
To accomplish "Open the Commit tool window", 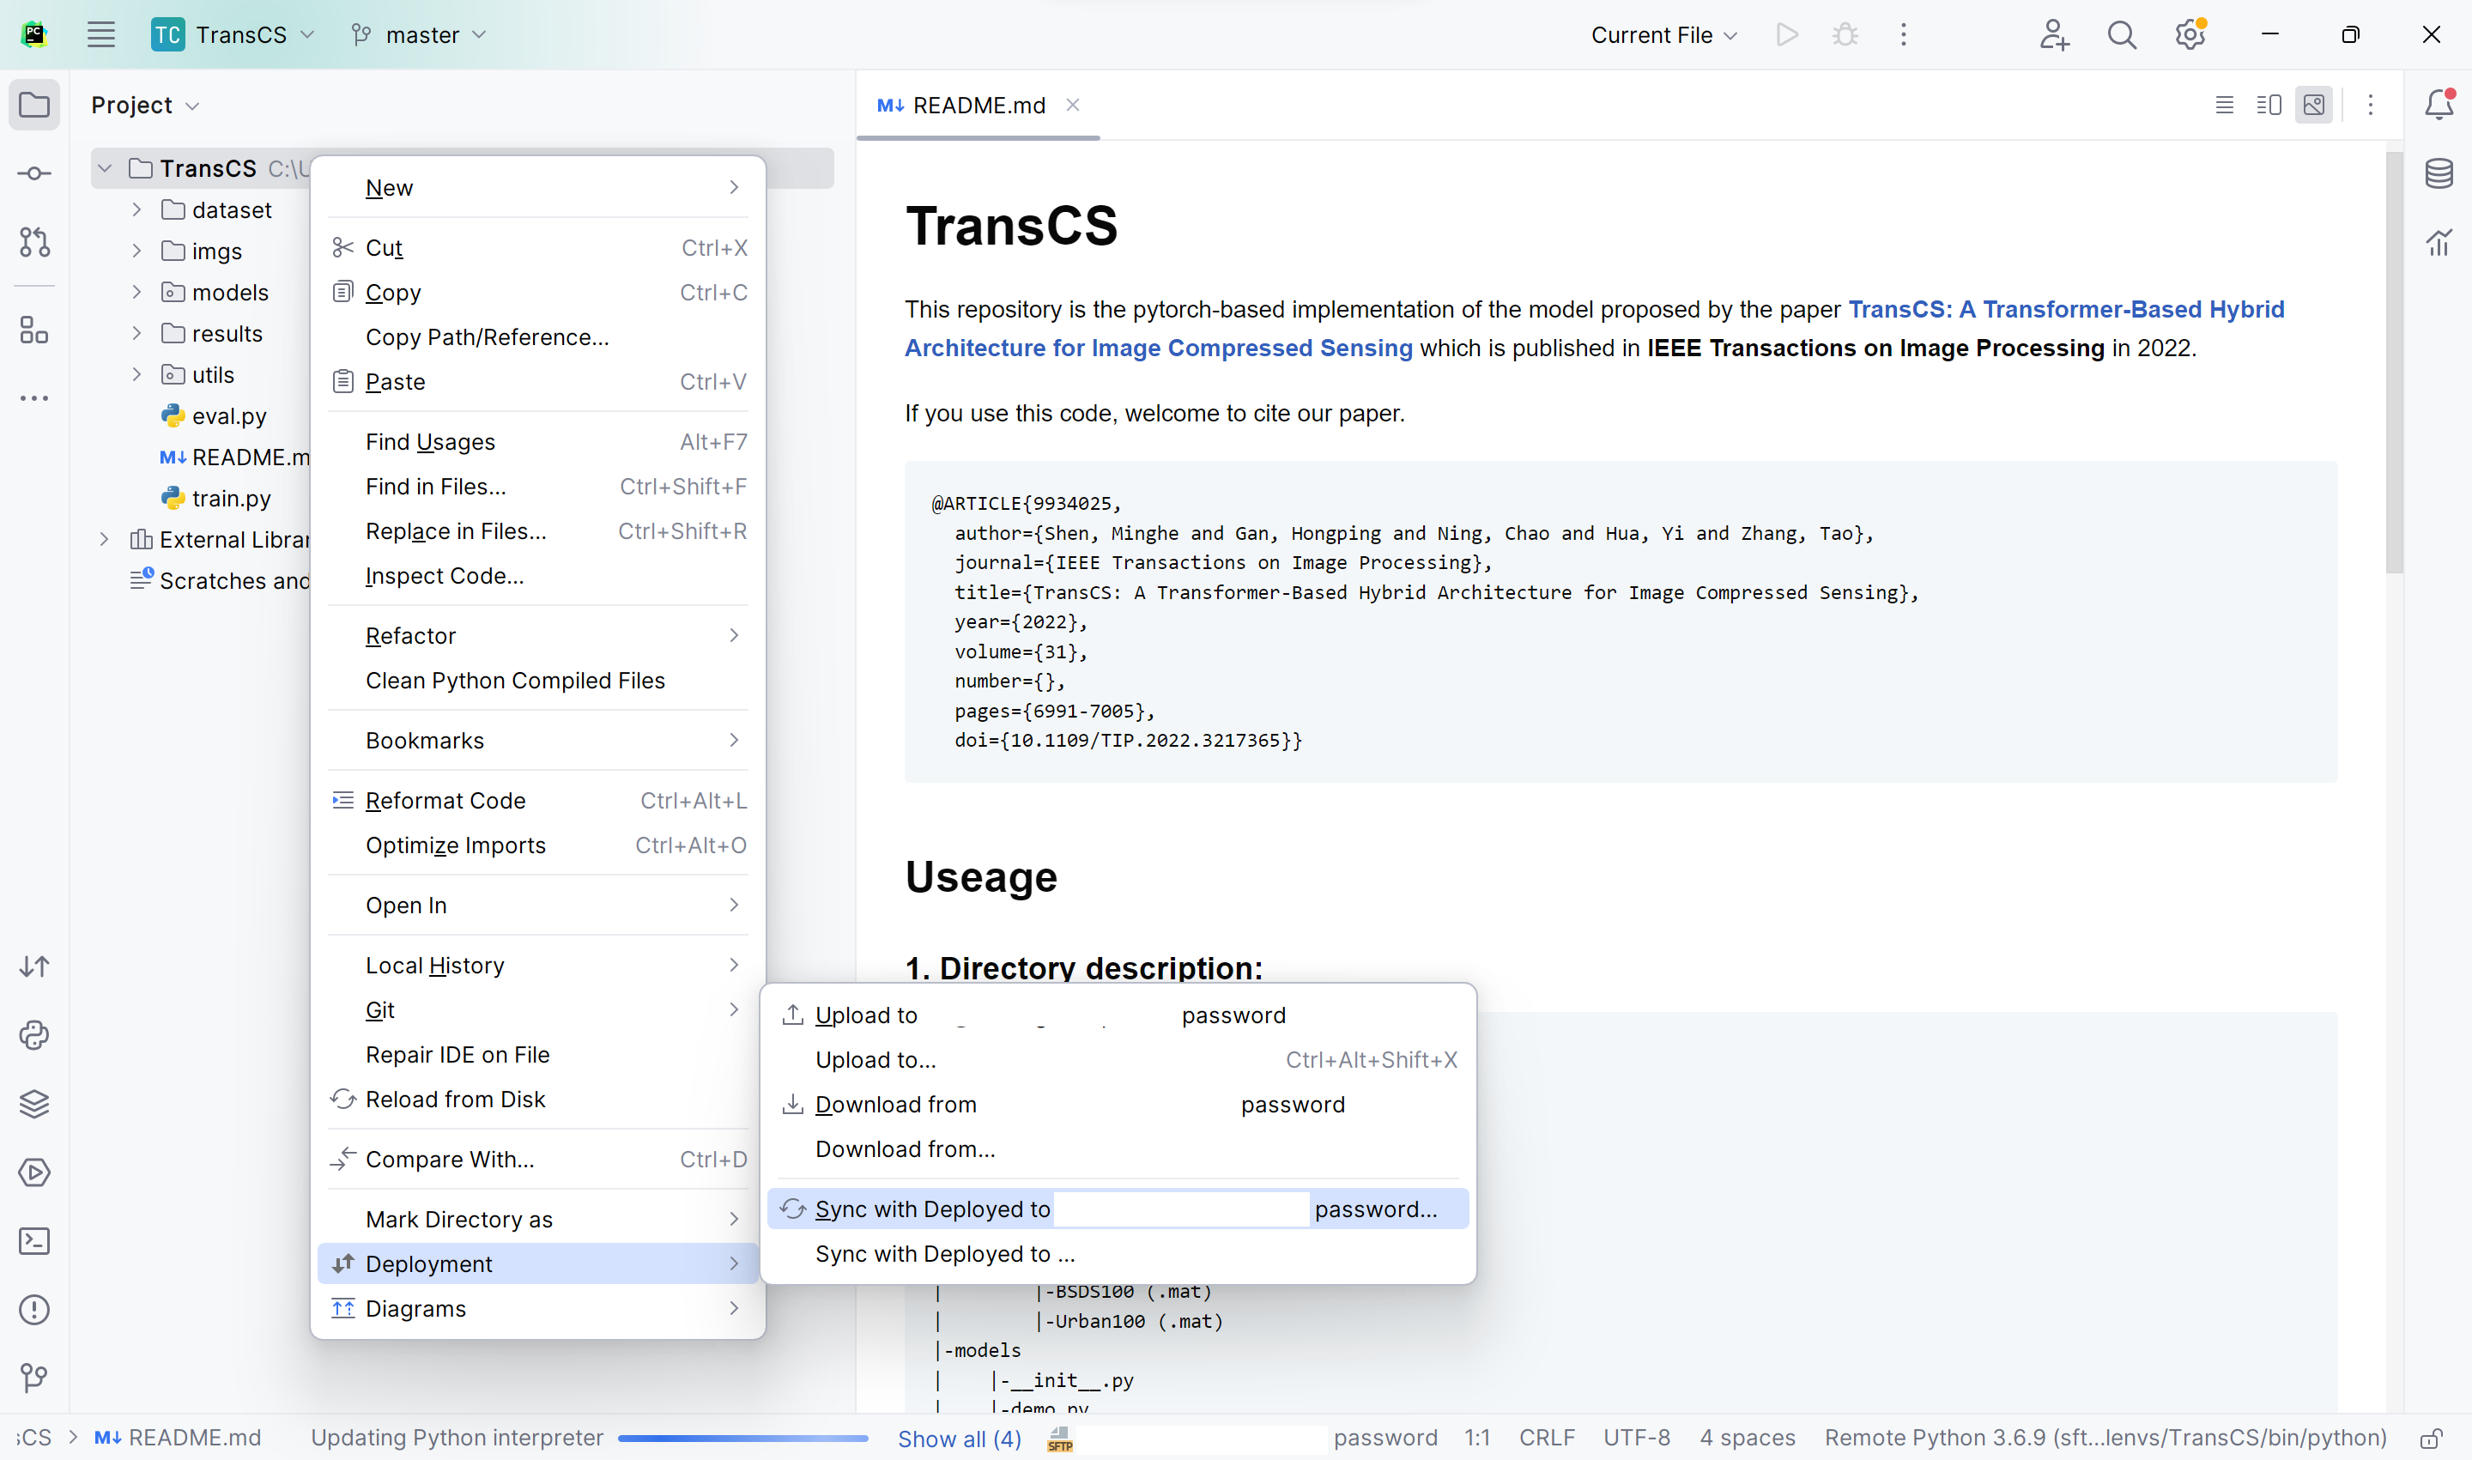I will 34,173.
